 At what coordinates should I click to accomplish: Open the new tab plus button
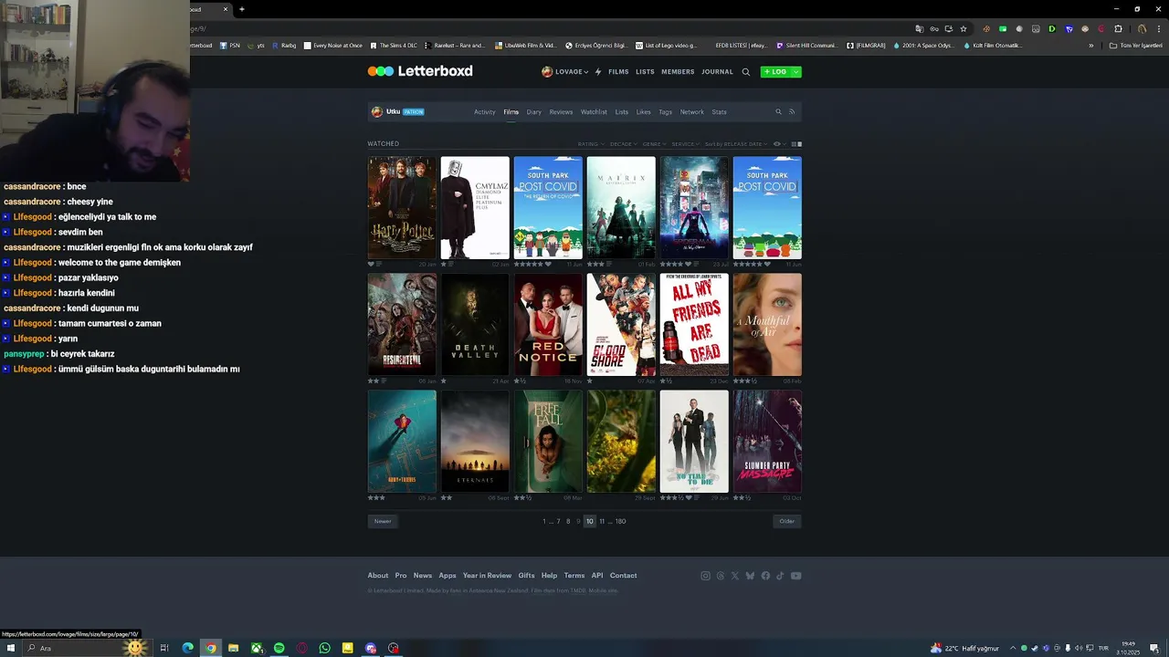pyautogui.click(x=241, y=9)
